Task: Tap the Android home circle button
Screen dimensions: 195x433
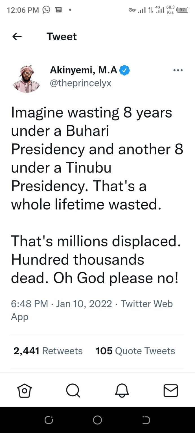Action: coord(97,420)
